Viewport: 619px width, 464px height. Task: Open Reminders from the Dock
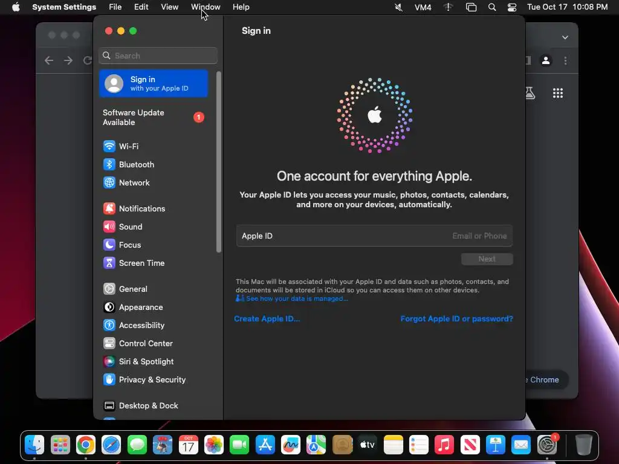tap(419, 445)
